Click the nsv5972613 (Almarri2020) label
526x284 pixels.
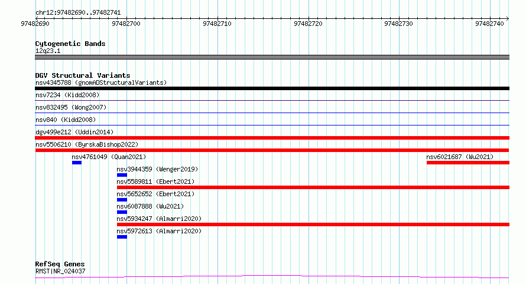(x=159, y=231)
